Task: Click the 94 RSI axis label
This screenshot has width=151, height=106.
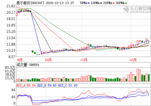Action: tap(13, 90)
